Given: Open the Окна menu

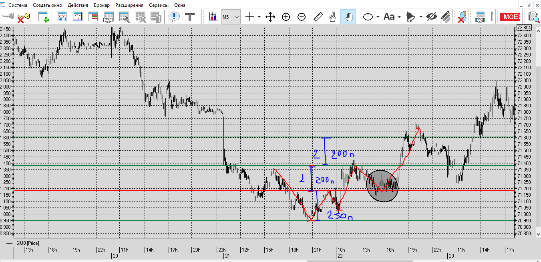Looking at the screenshot, I should (x=180, y=5).
